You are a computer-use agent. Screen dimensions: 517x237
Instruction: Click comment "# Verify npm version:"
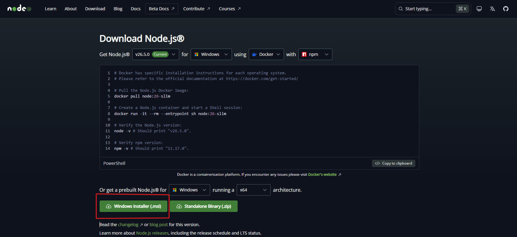[139, 143]
